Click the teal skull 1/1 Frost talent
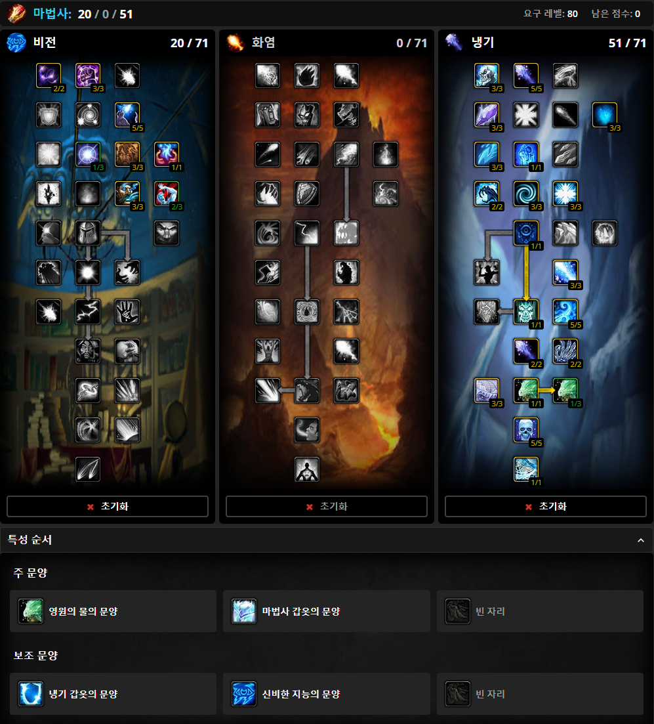 526,312
